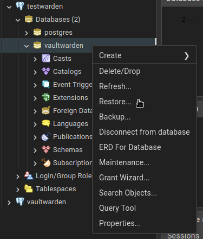The height and width of the screenshot is (239, 203).
Task: Open the Create submenu
Action: tap(145, 55)
